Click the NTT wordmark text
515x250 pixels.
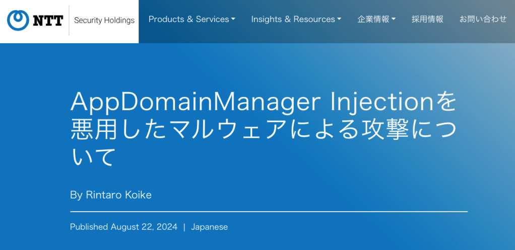point(48,21)
